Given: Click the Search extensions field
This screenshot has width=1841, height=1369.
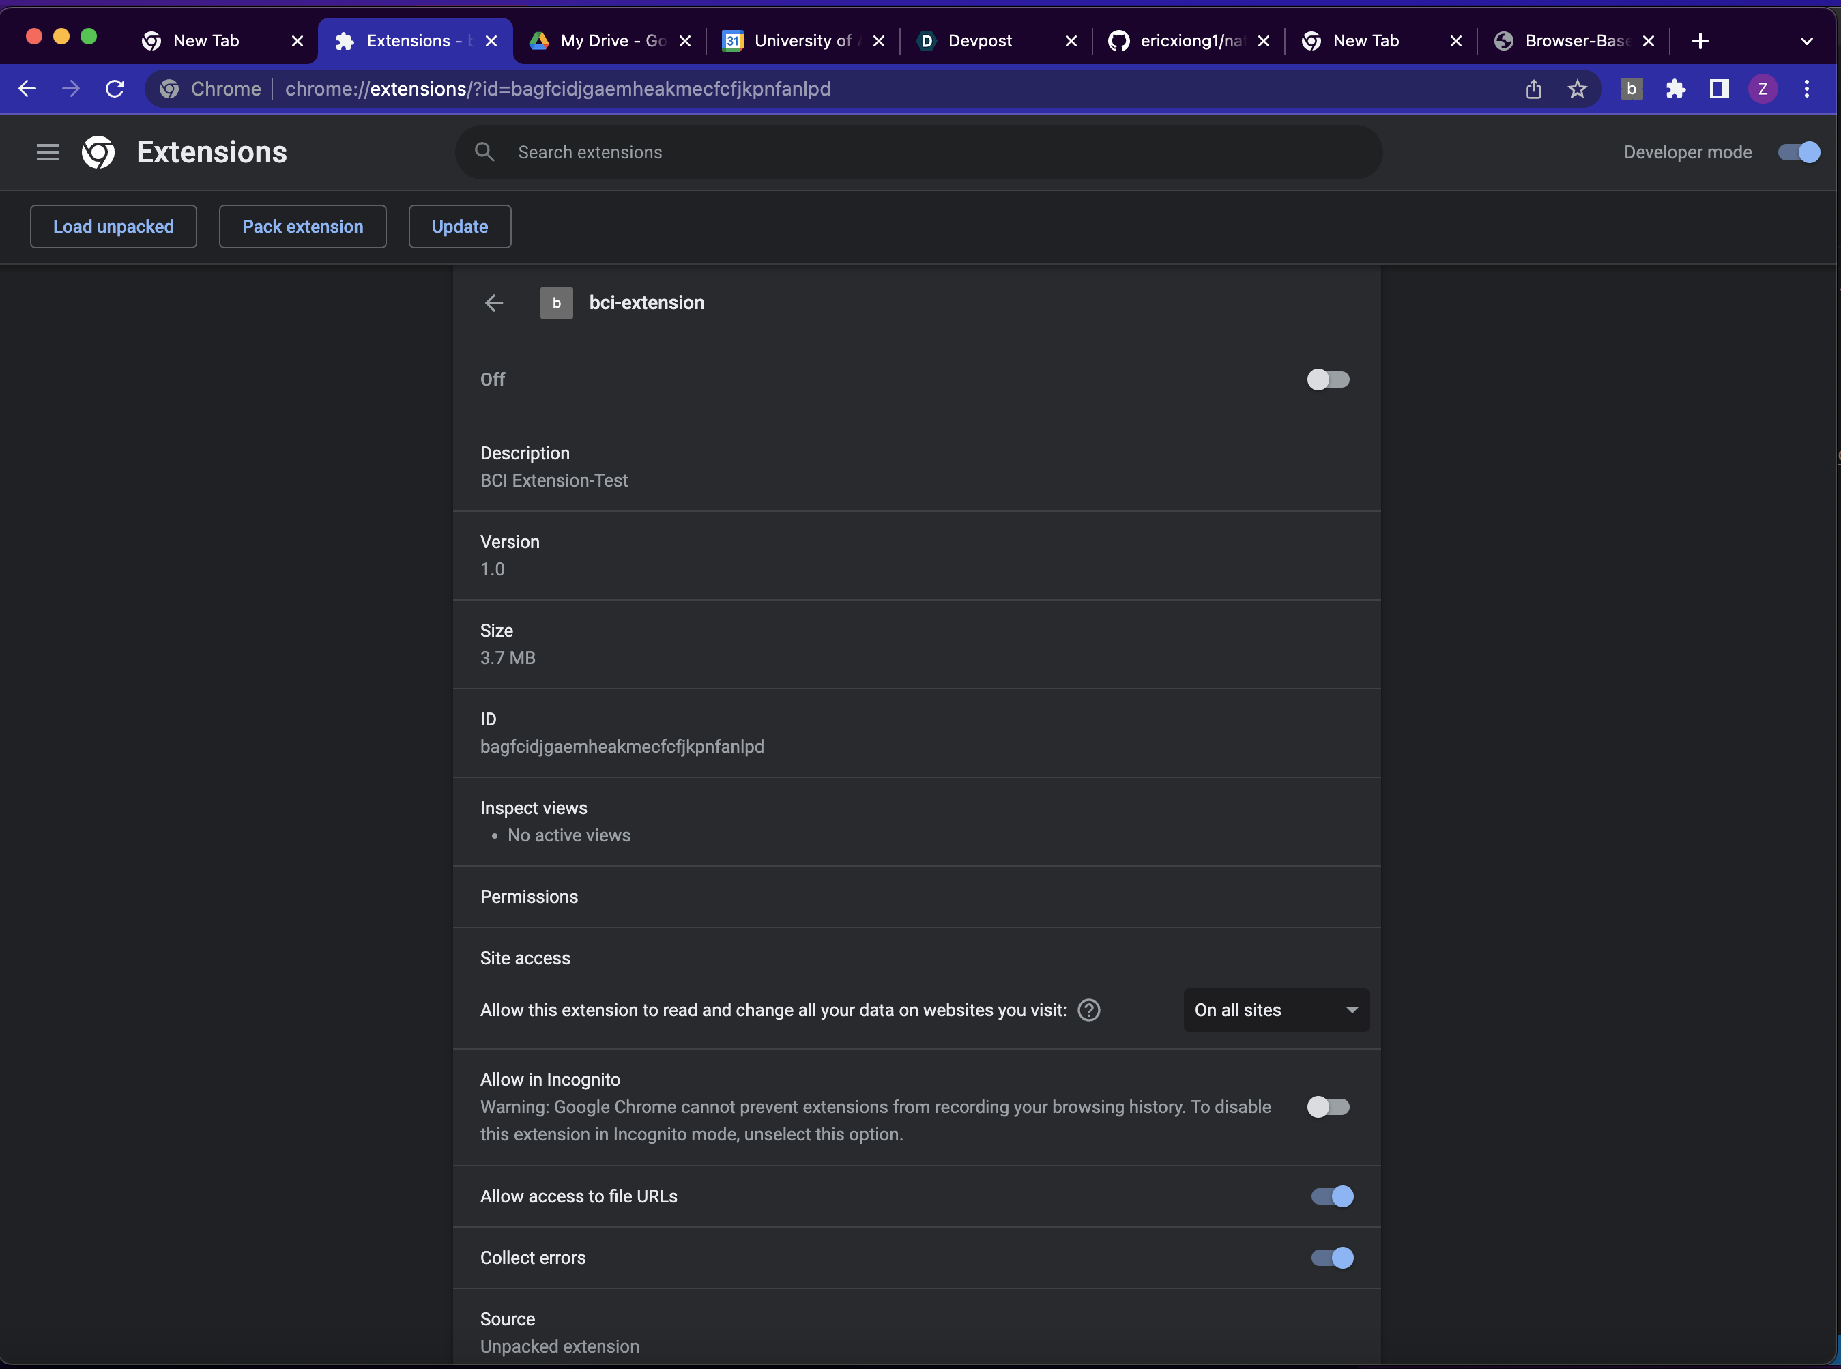Looking at the screenshot, I should click(x=920, y=152).
